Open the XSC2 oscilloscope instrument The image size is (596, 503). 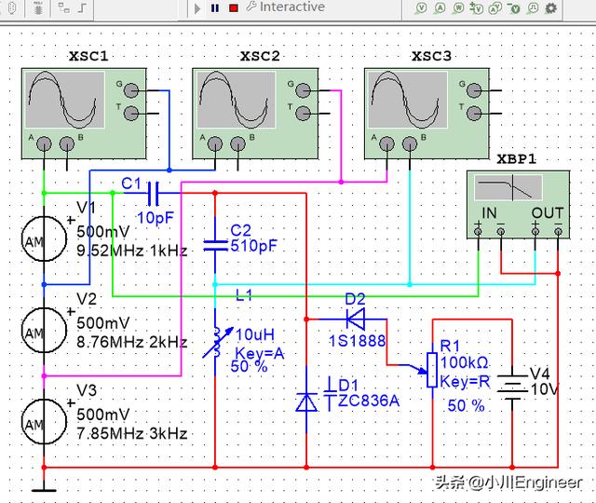255,114
